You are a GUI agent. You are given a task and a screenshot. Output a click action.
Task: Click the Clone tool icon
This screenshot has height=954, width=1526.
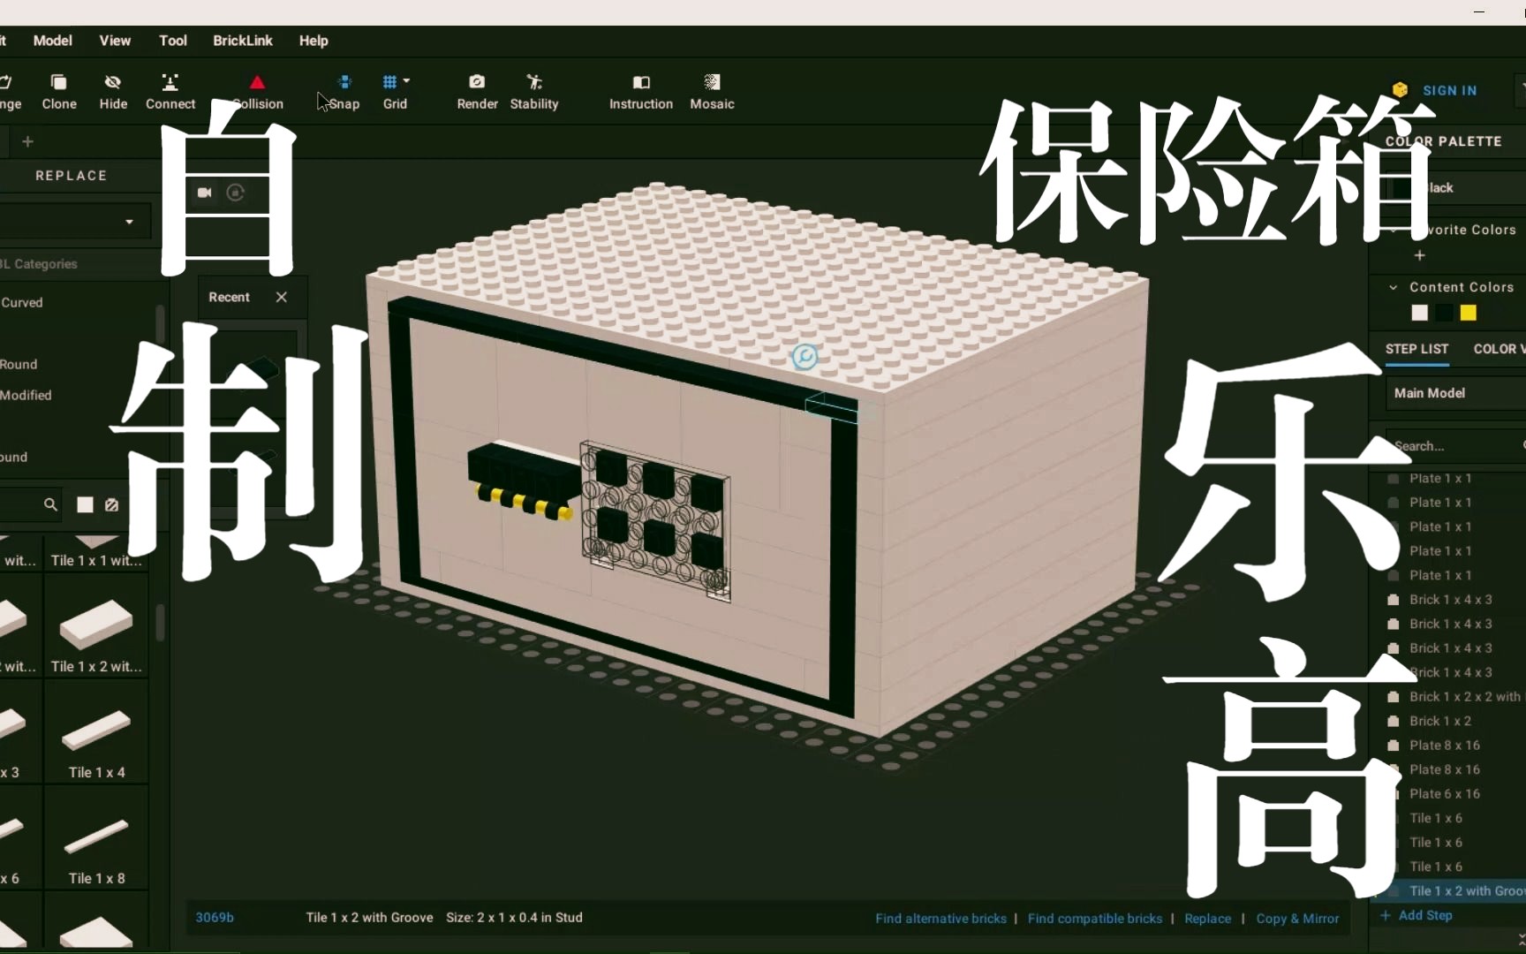58,82
